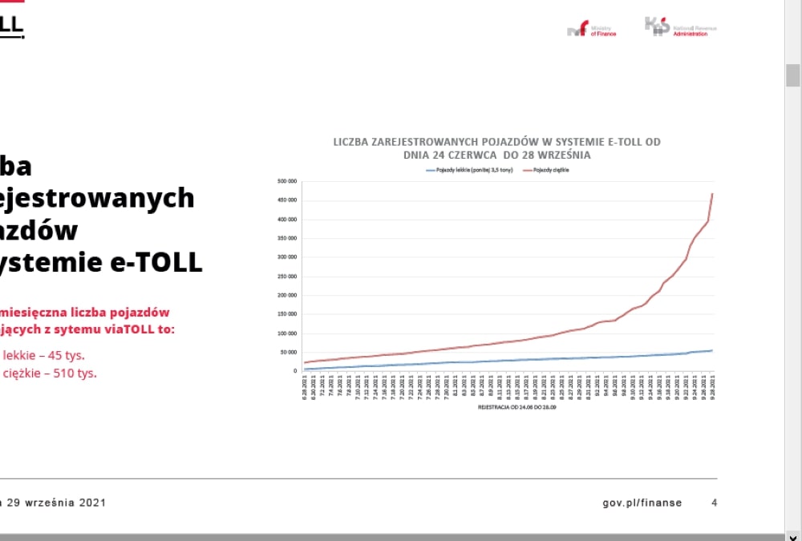The width and height of the screenshot is (802, 541).
Task: Click the Ministry of Finance logo
Action: click(591, 30)
